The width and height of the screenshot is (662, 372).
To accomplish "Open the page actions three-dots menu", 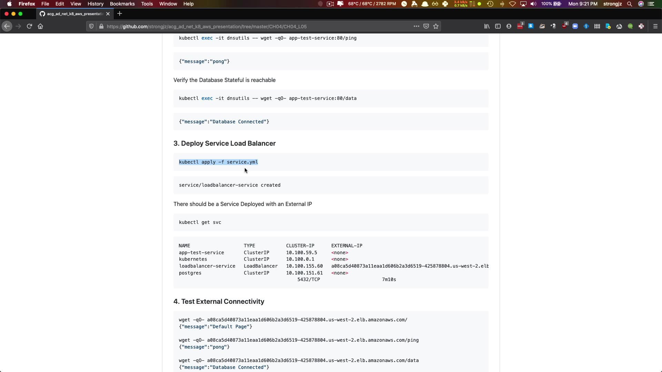I will coord(416,26).
